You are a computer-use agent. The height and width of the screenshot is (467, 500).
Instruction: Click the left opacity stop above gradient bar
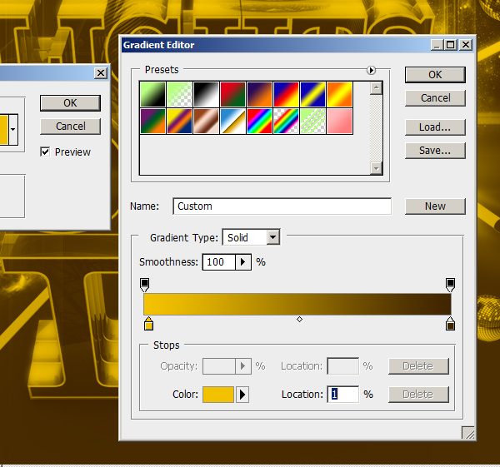[144, 285]
